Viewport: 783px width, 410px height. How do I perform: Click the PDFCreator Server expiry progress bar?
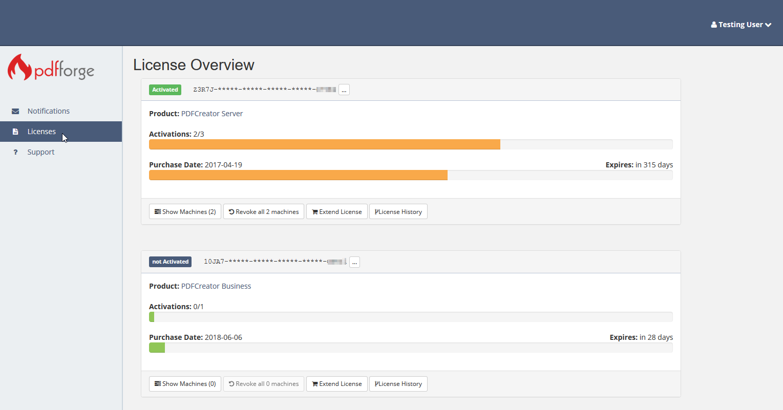411,175
